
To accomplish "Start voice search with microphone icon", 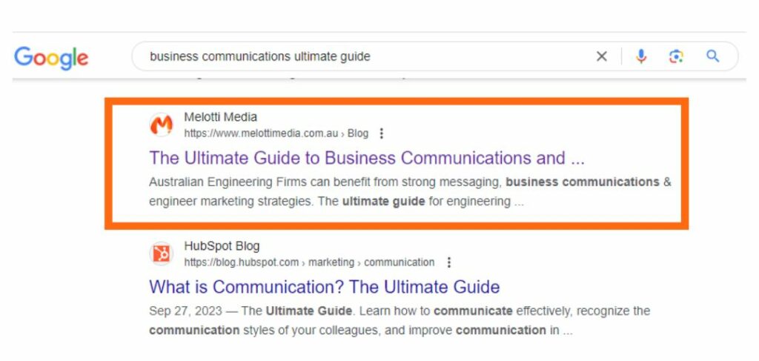I will [641, 56].
